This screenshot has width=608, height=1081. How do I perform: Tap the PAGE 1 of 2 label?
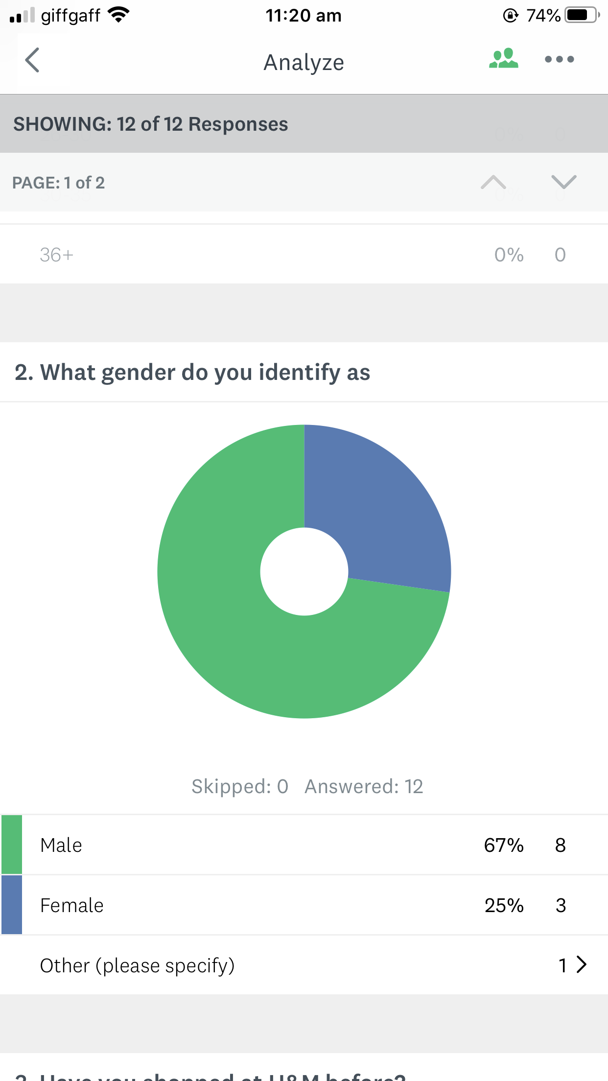(x=59, y=183)
